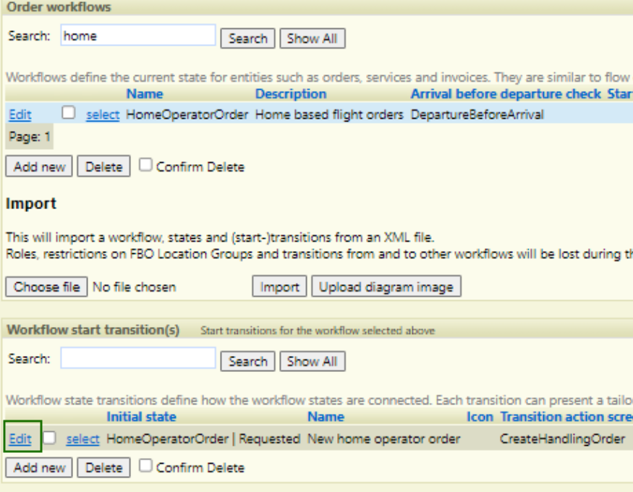Enable Confirm Delete for order workflows
The width and height of the screenshot is (633, 492).
tap(145, 165)
